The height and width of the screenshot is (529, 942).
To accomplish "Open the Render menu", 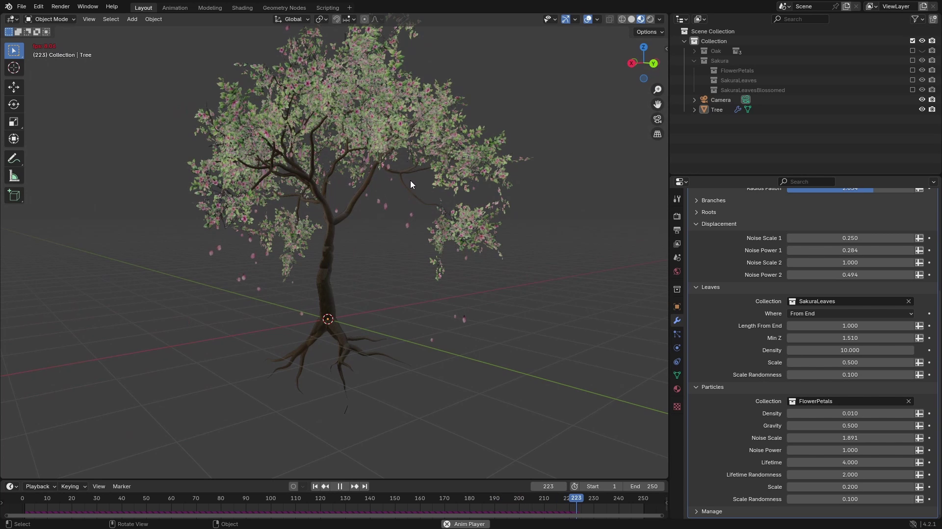I will [x=60, y=6].
